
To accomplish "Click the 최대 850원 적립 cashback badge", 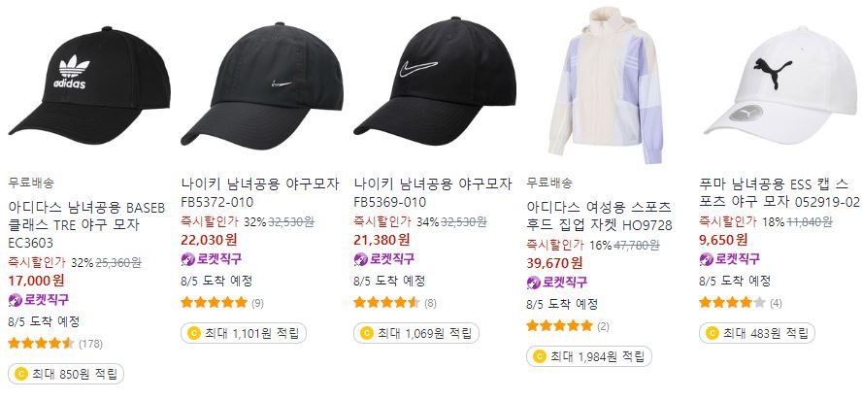I will [x=66, y=374].
